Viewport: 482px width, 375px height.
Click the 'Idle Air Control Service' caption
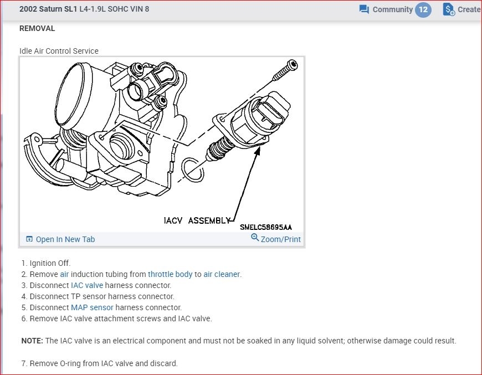tap(59, 51)
